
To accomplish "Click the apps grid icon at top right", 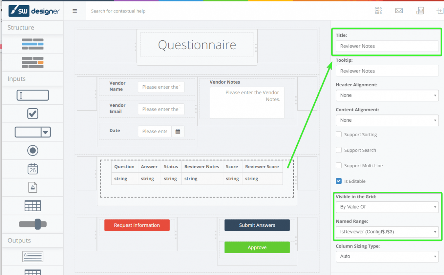I will [378, 10].
